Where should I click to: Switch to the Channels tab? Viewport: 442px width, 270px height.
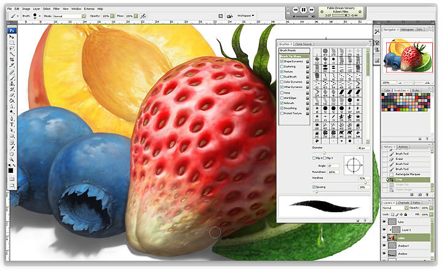(403, 202)
